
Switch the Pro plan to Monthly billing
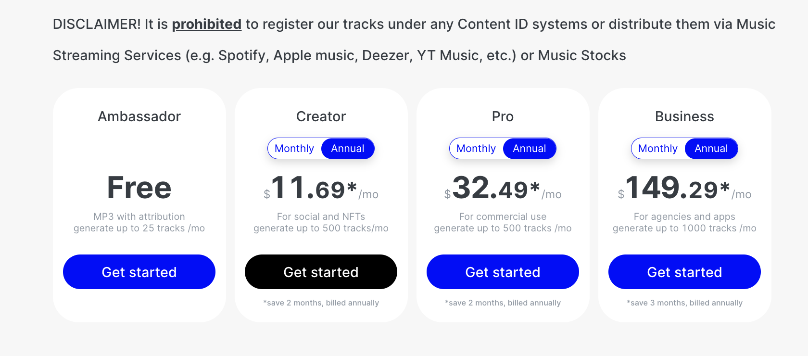pyautogui.click(x=476, y=148)
